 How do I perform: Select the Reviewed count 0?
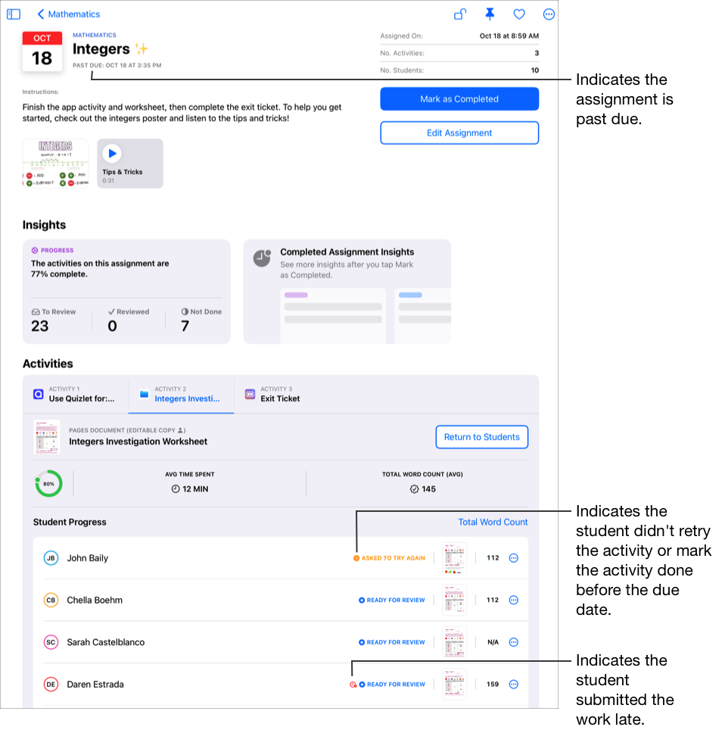click(112, 326)
